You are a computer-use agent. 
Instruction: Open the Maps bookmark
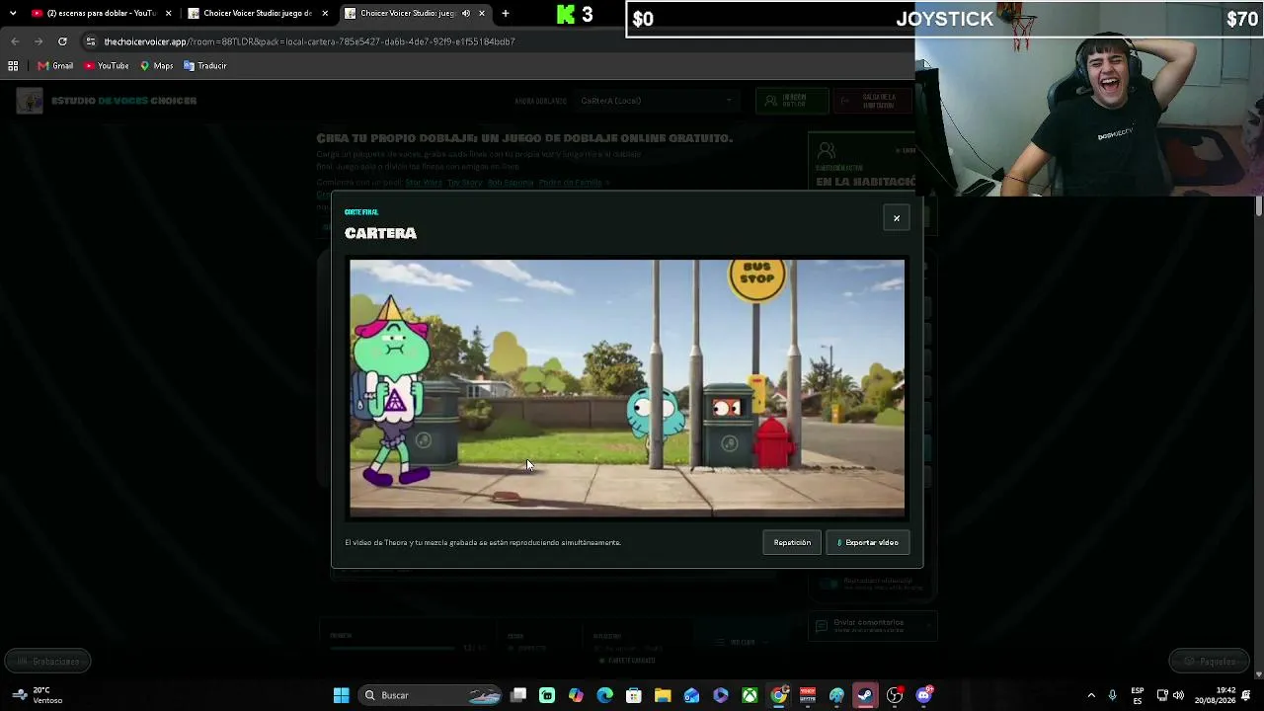pos(157,66)
